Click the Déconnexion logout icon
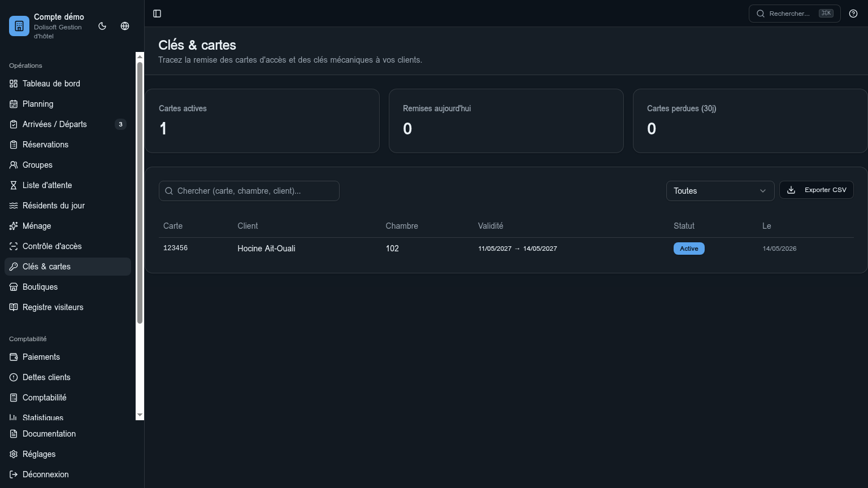Screen dimensions: 868x488 click(x=14, y=474)
